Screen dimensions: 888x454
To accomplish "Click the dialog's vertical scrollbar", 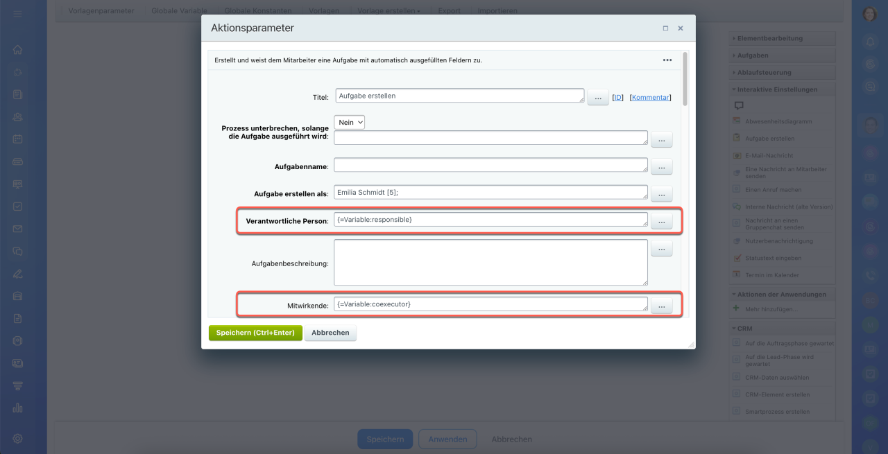I will tap(685, 79).
